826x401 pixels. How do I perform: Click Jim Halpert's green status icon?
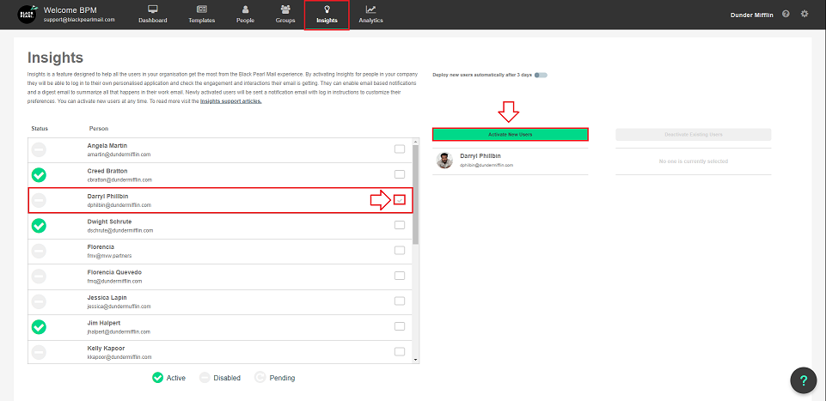point(39,326)
